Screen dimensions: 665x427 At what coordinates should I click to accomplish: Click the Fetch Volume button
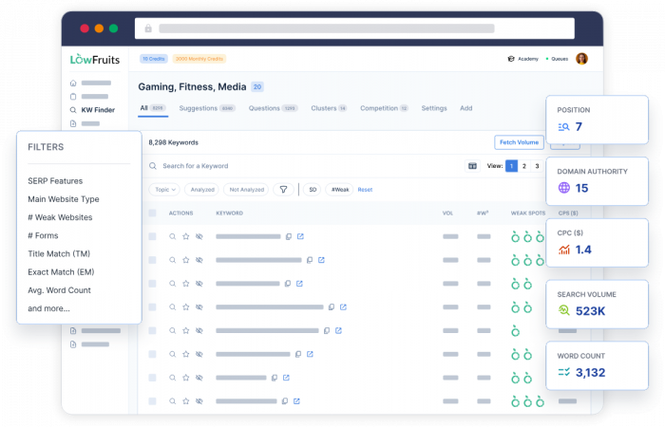click(519, 142)
